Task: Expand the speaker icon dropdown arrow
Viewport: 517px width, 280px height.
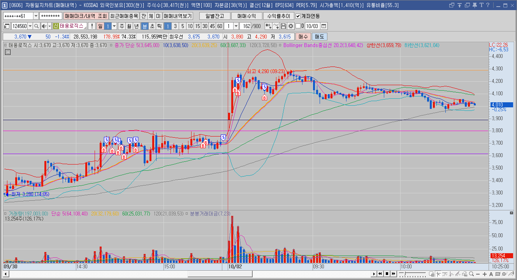Action: click(x=49, y=26)
